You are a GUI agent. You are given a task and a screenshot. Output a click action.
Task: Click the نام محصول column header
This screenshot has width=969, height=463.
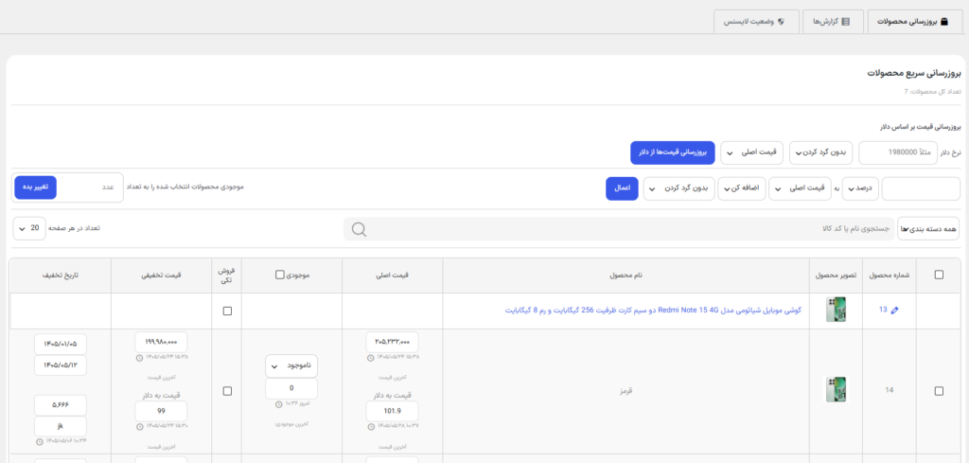coord(626,276)
